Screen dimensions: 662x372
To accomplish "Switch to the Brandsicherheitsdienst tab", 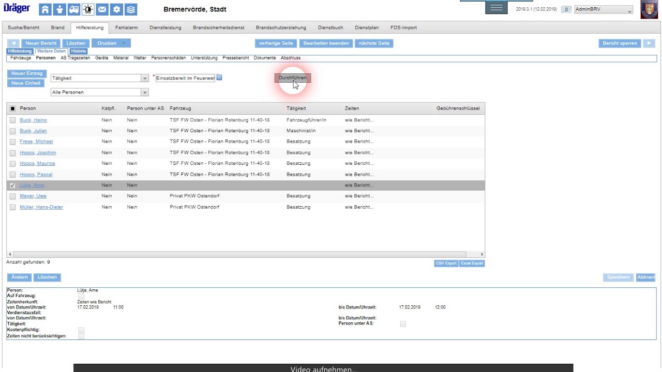I will (219, 28).
